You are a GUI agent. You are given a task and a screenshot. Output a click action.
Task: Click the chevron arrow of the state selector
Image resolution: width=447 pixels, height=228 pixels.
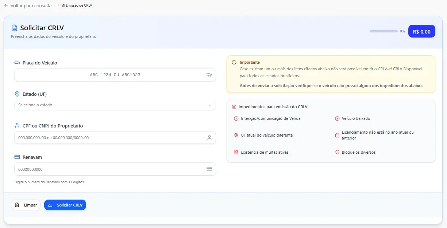210,105
